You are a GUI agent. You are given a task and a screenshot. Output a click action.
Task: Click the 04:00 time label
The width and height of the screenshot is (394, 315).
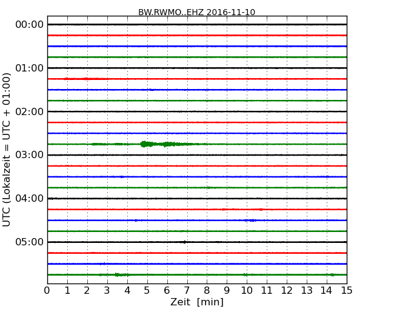pyautogui.click(x=30, y=199)
